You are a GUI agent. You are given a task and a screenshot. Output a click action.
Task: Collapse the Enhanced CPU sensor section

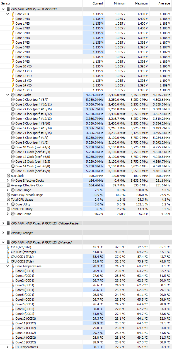[3, 242]
